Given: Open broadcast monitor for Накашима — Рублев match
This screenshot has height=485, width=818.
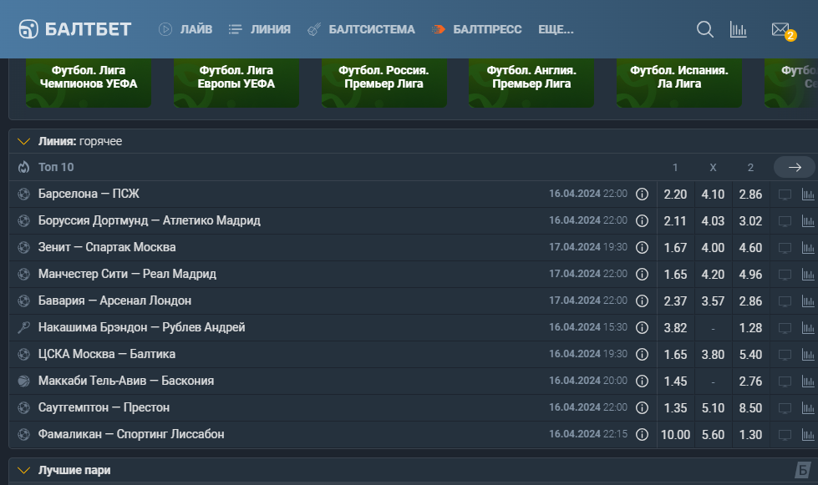Looking at the screenshot, I should [785, 328].
